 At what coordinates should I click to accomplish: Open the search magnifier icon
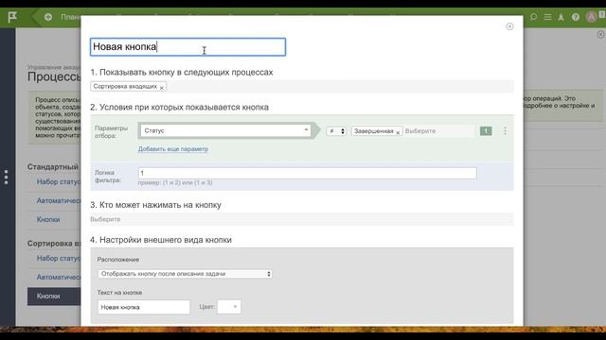533,17
